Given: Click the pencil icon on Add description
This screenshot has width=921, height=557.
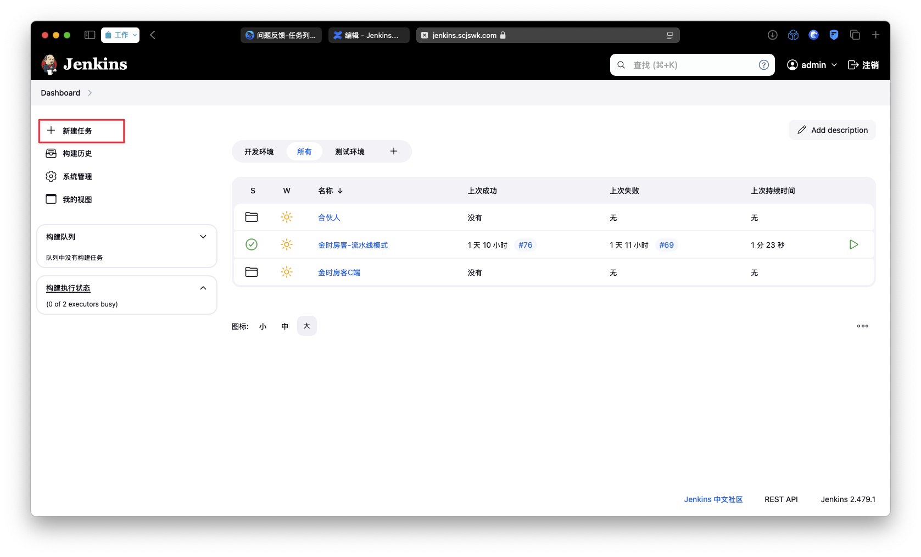Looking at the screenshot, I should coord(802,130).
